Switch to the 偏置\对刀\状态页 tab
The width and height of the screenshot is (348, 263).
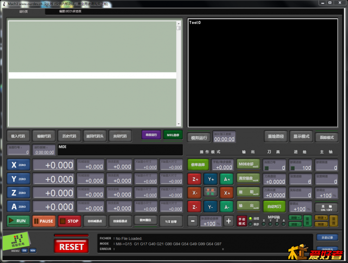[x=70, y=11]
